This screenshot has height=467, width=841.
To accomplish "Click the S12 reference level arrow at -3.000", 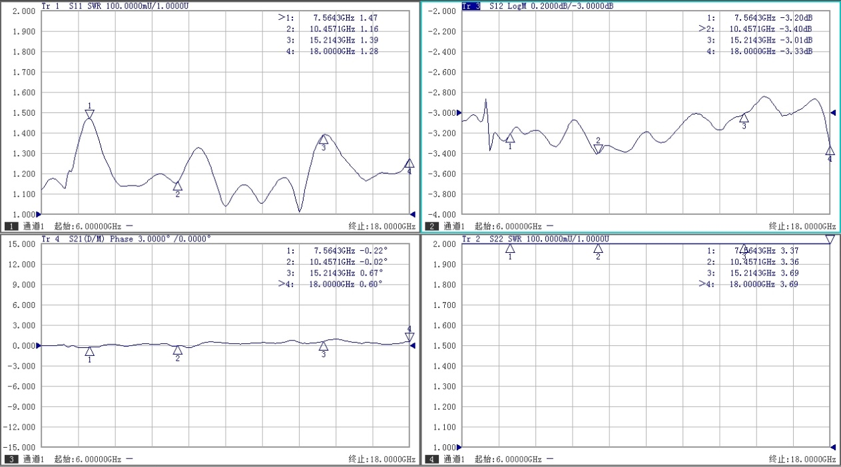I will click(833, 112).
